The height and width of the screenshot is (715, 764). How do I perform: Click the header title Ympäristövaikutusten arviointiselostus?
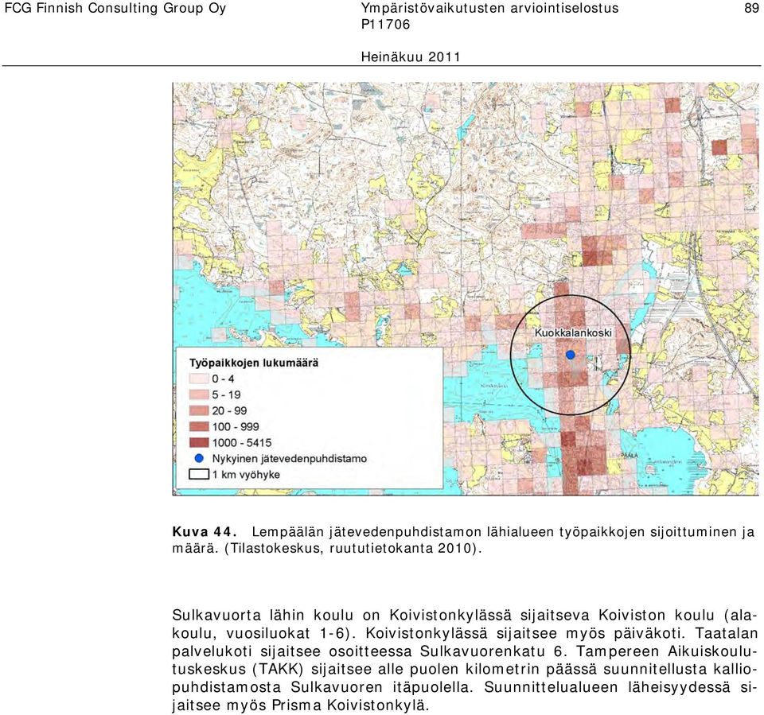point(489,8)
